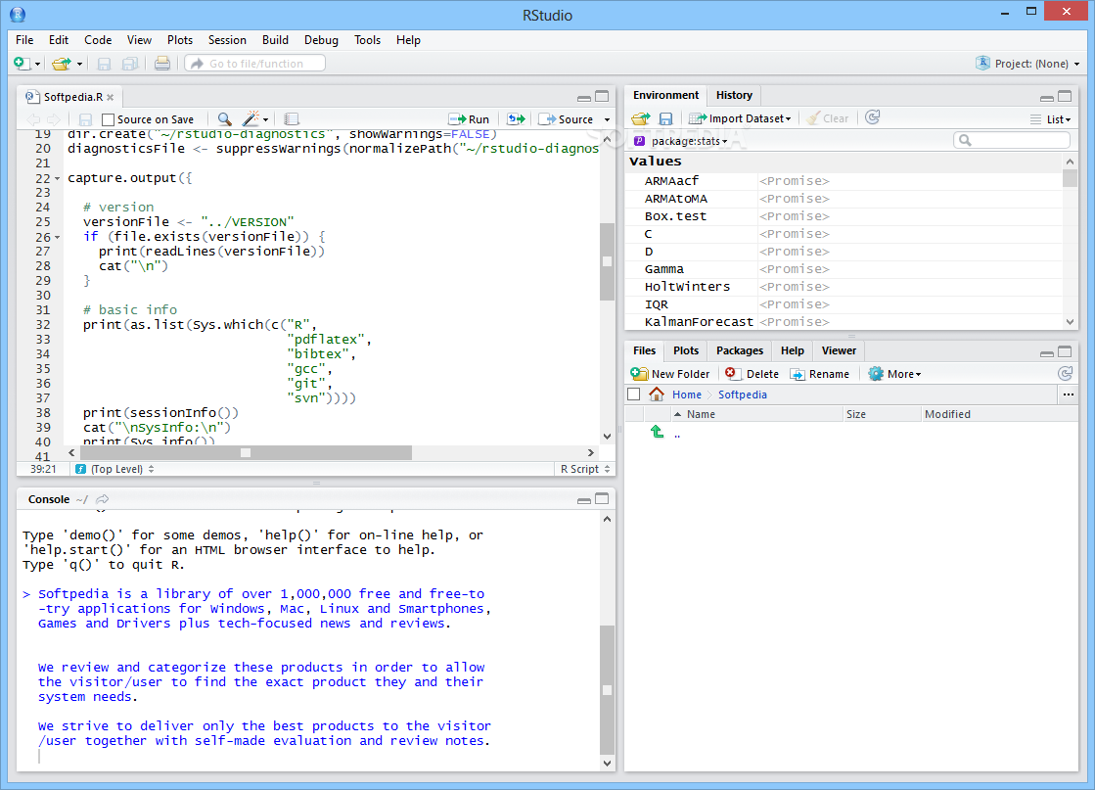Maximize the Environment pane

click(x=1065, y=96)
